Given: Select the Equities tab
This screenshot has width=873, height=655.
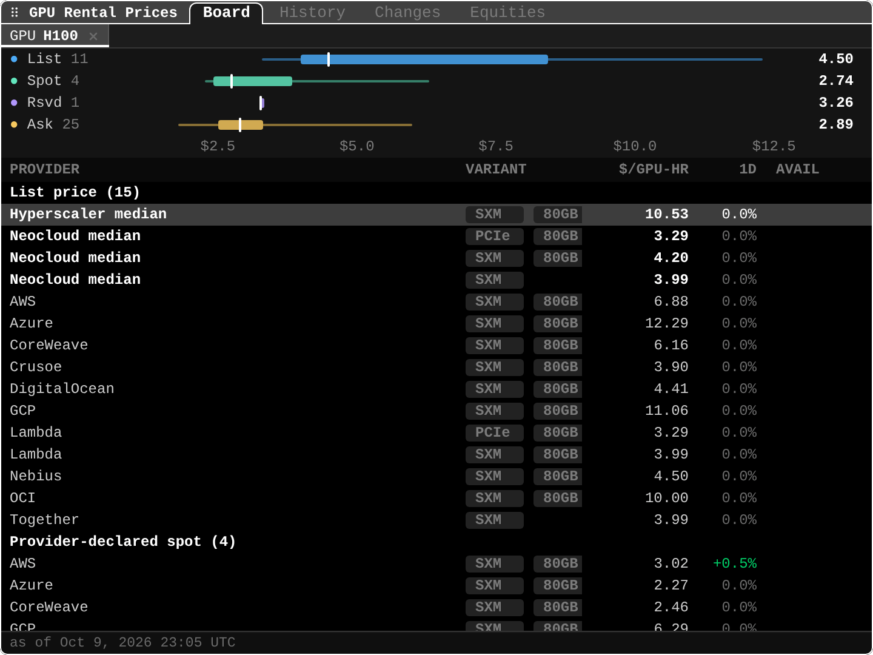Looking at the screenshot, I should click(507, 12).
